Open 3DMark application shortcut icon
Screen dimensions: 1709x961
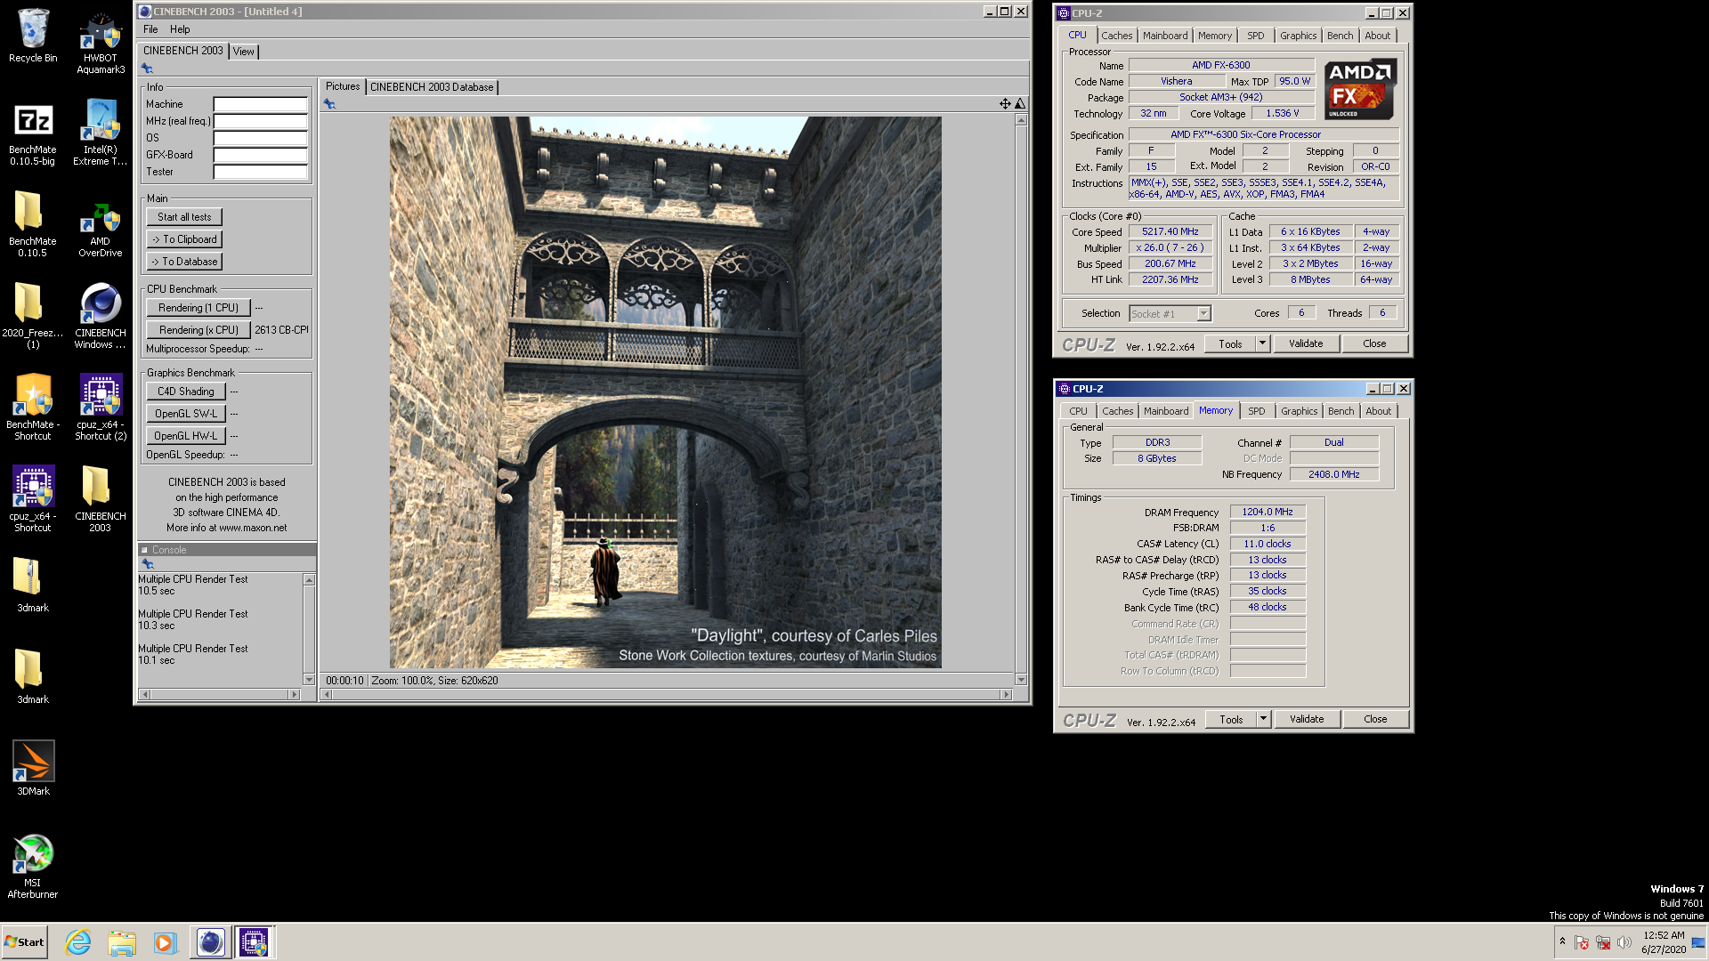click(33, 768)
